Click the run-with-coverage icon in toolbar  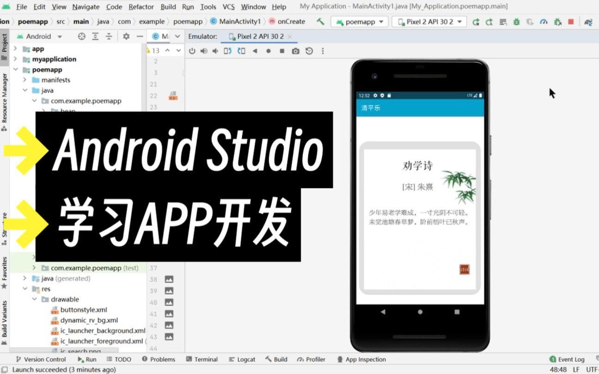pyautogui.click(x=530, y=22)
